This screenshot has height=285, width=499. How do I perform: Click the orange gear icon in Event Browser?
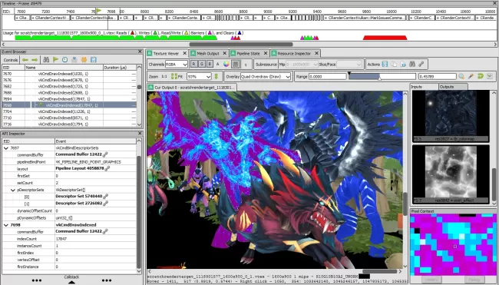pyautogui.click(x=84, y=60)
